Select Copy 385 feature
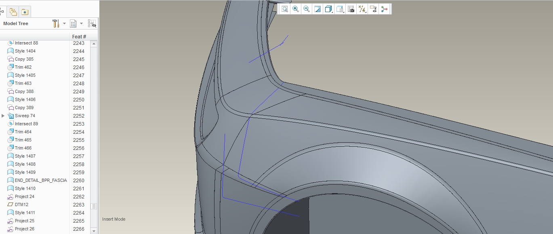553x234 pixels. tap(24, 59)
